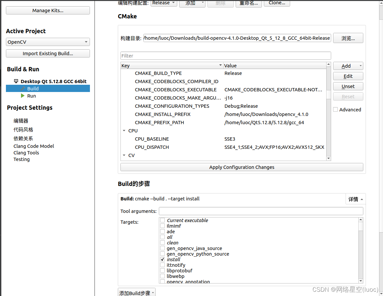Enable gen_opencv_python_source target
Image resolution: width=383 pixels, height=296 pixels.
pos(162,254)
